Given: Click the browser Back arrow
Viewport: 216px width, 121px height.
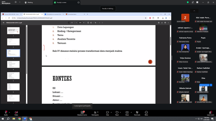Looking at the screenshot, I should coord(2,18).
